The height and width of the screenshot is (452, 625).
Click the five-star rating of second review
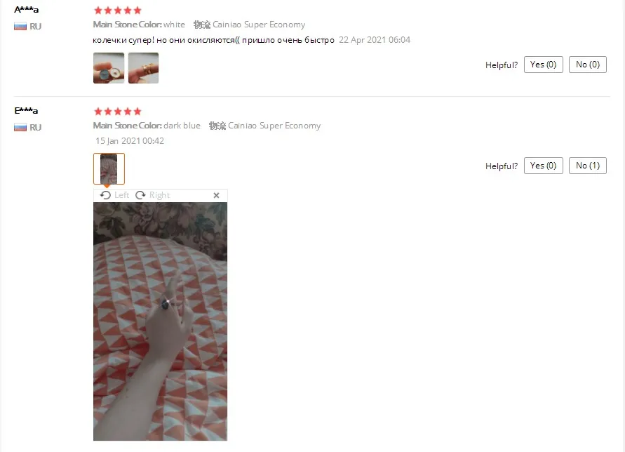point(118,112)
